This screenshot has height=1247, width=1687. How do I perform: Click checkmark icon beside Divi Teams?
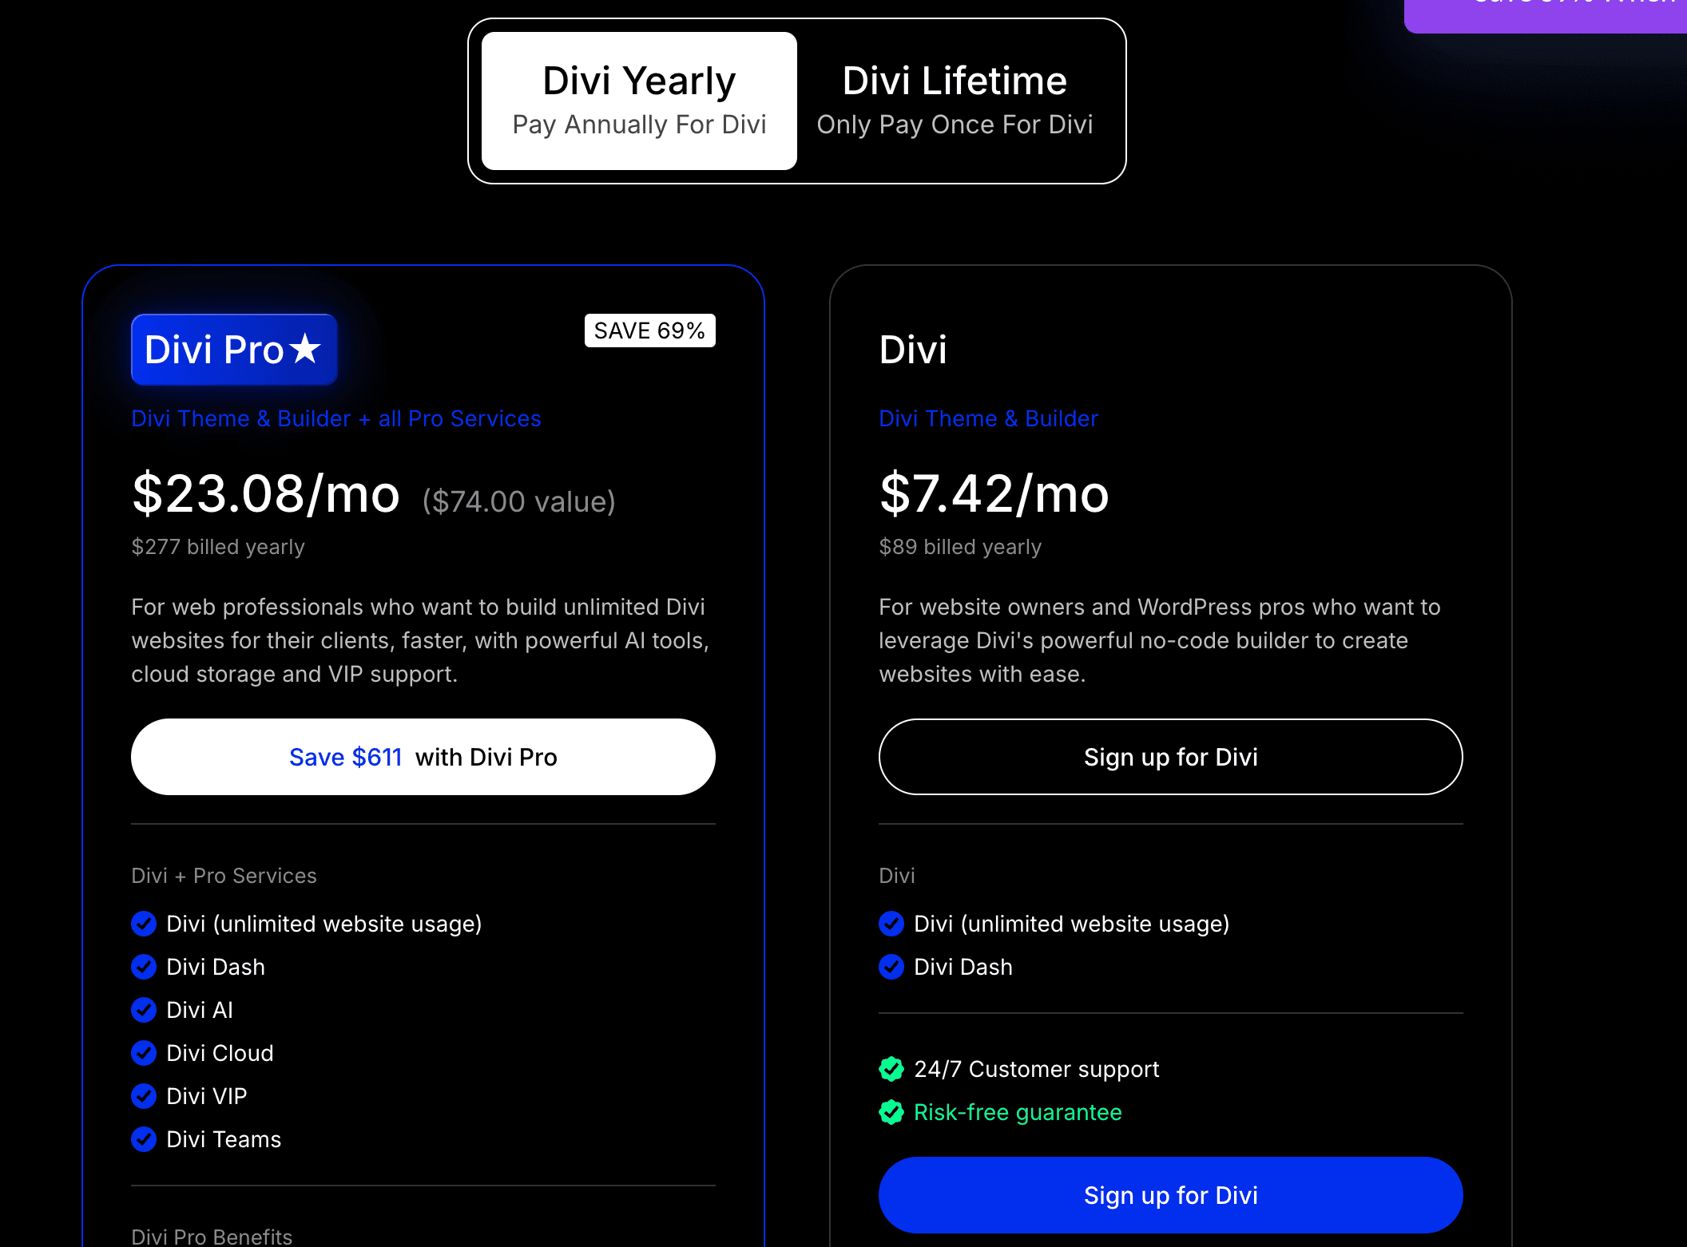pos(144,1139)
